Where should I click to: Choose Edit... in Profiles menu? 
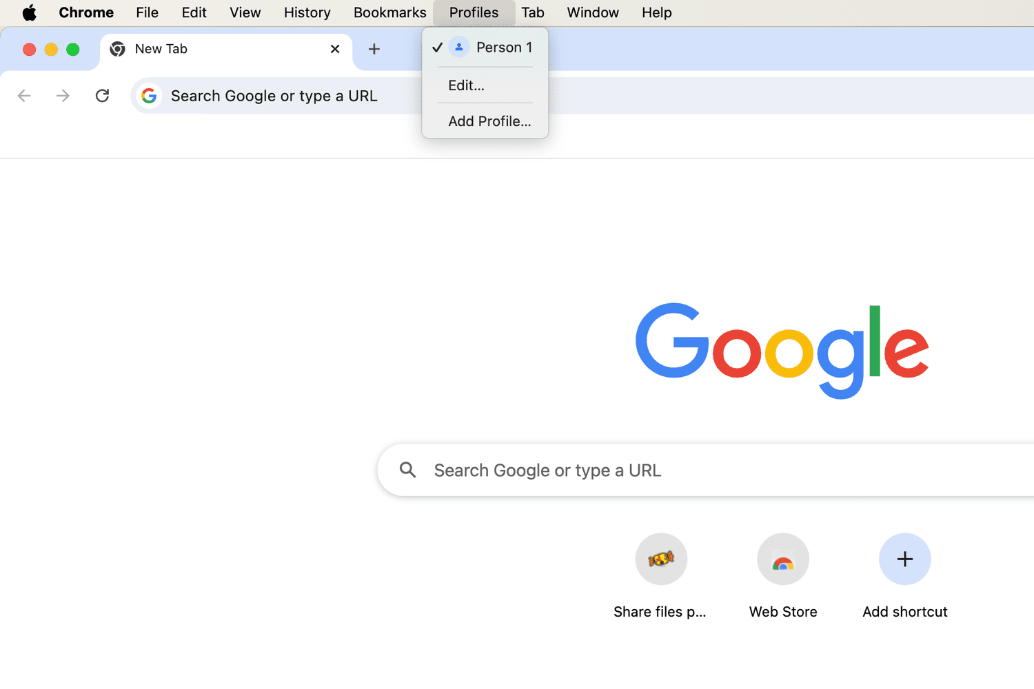(x=467, y=85)
